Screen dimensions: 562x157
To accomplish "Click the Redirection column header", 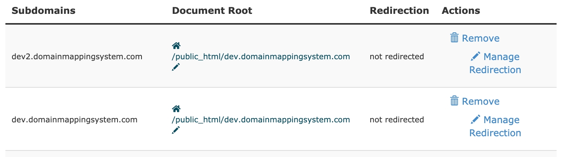I will [399, 11].
